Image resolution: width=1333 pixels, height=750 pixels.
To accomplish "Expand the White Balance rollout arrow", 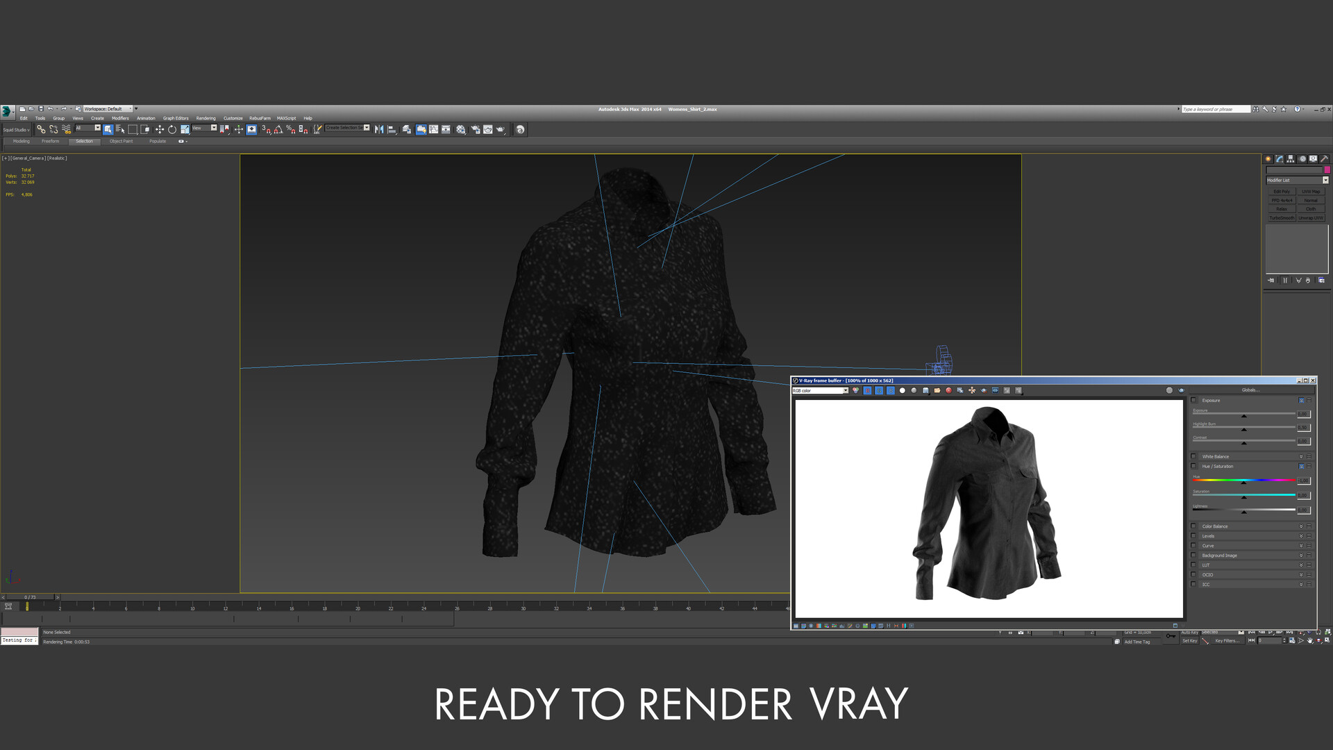I will click(1301, 456).
